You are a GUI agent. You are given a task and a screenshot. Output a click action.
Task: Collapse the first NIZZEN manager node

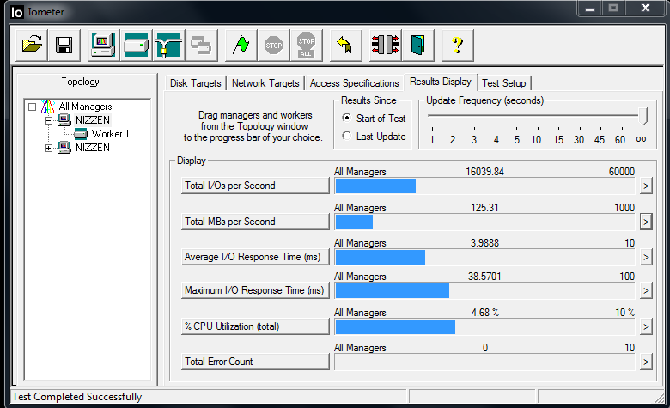[48, 120]
